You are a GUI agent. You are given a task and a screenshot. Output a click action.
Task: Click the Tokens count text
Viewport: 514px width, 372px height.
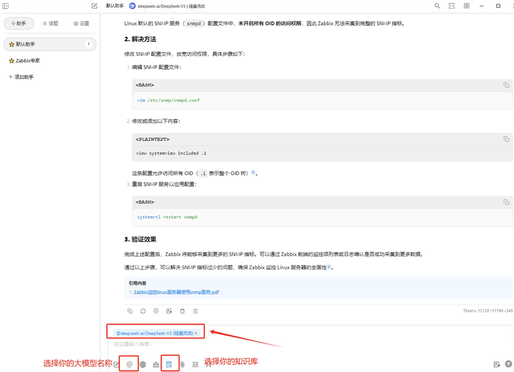pyautogui.click(x=488, y=311)
